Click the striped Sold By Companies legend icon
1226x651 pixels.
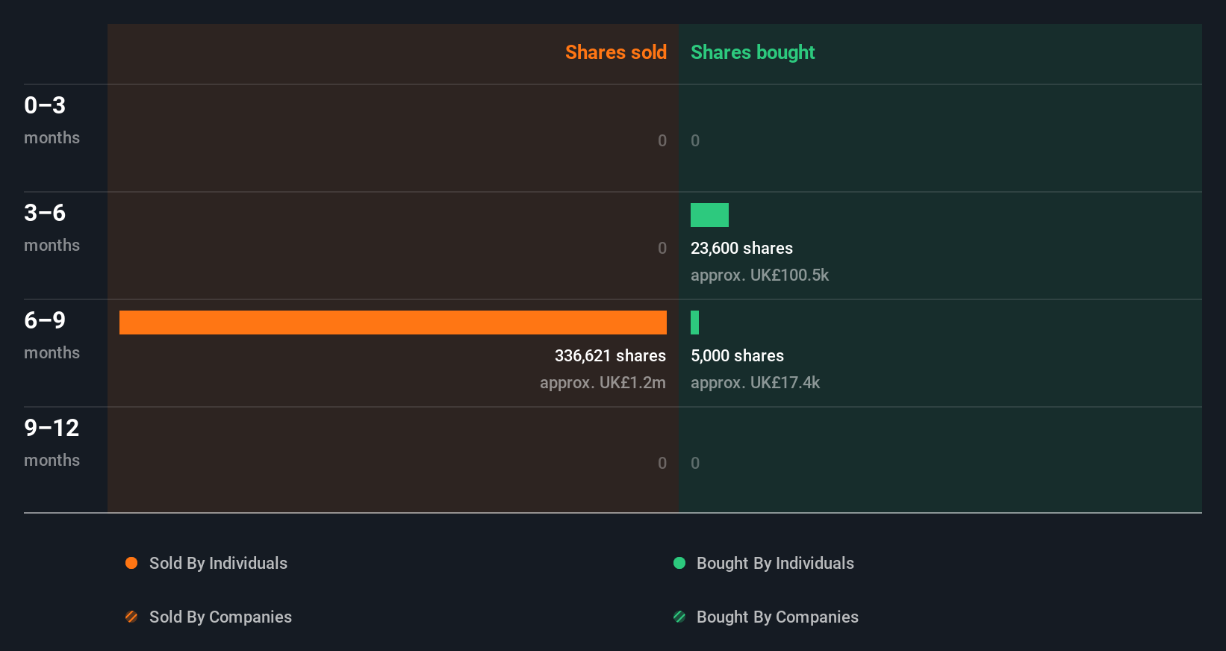click(131, 617)
